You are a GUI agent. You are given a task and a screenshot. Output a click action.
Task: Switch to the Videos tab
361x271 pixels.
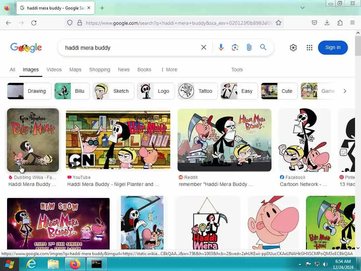click(54, 70)
